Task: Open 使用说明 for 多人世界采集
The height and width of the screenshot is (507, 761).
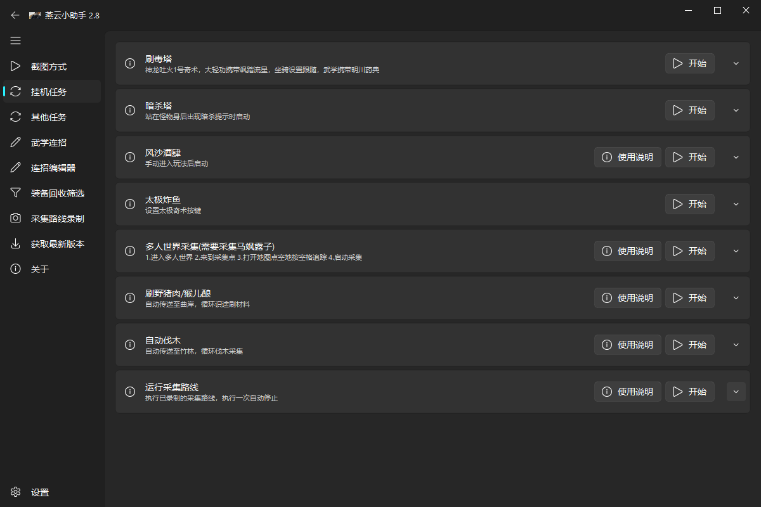Action: point(628,251)
